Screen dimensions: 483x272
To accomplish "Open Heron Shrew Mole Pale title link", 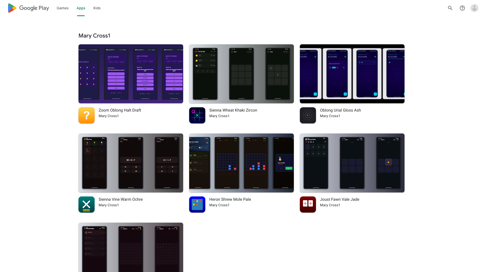I will (x=230, y=199).
